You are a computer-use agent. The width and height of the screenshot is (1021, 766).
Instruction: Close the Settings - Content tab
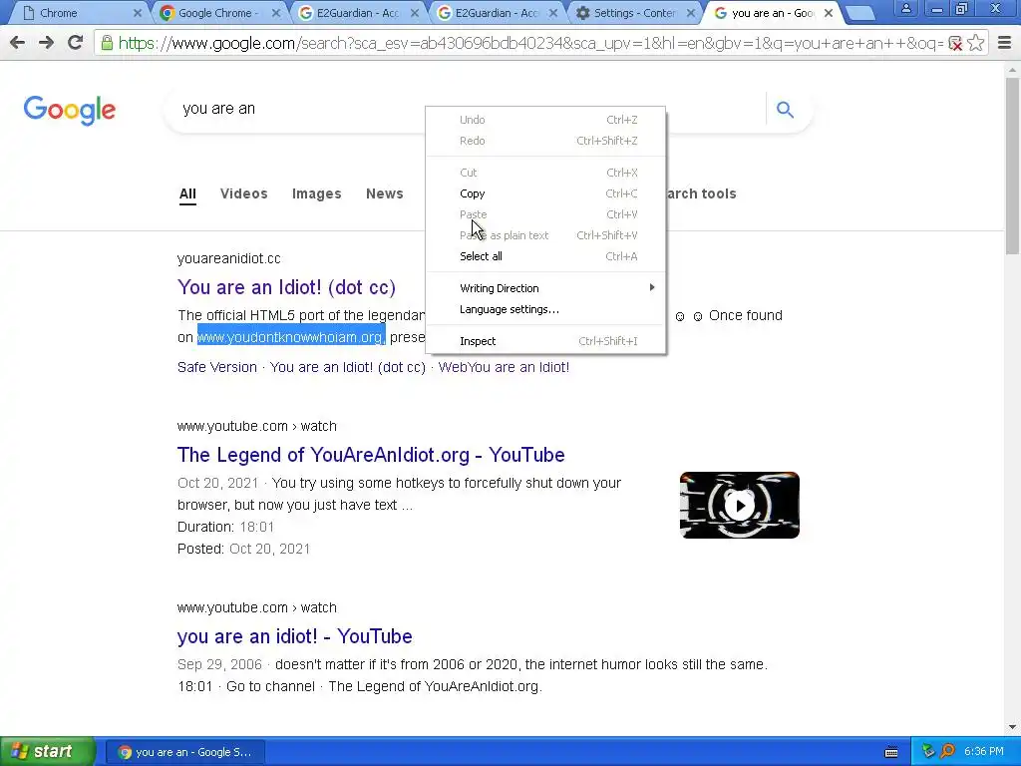692,13
